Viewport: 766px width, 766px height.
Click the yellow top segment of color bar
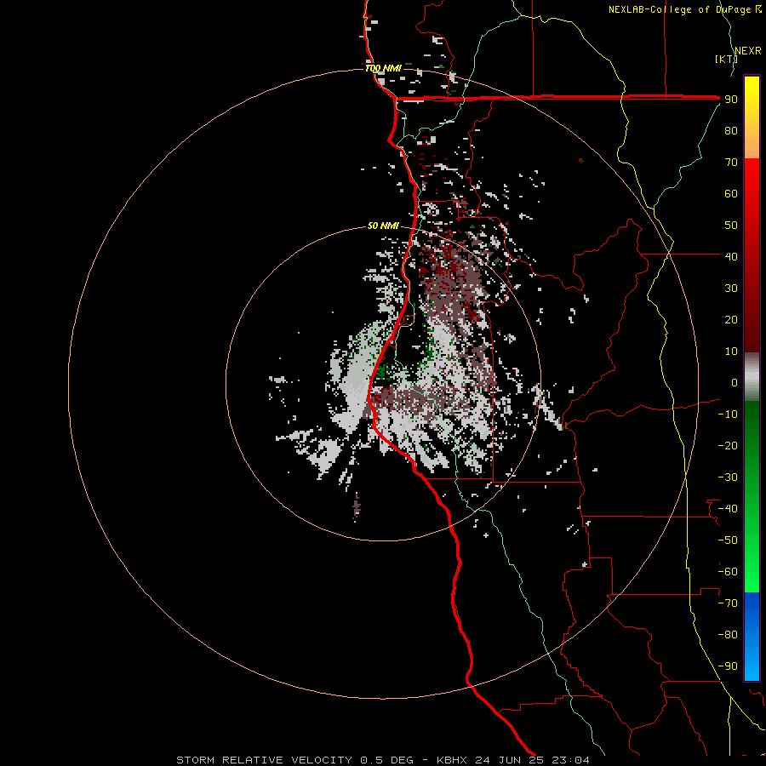pyautogui.click(x=752, y=117)
